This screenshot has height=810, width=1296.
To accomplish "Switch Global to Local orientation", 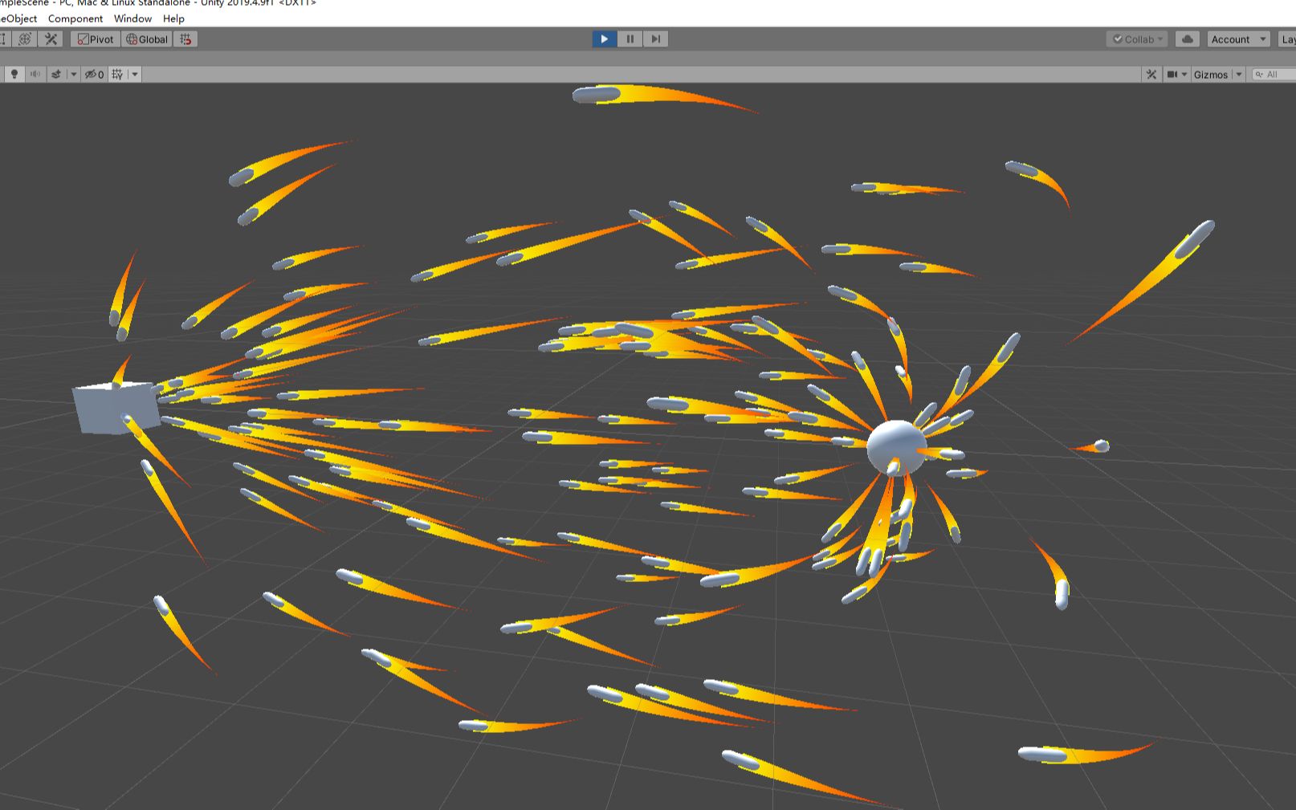I will [149, 39].
